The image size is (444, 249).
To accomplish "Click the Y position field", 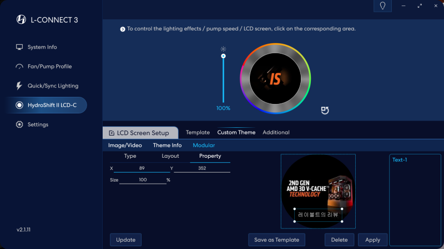I will [202, 168].
